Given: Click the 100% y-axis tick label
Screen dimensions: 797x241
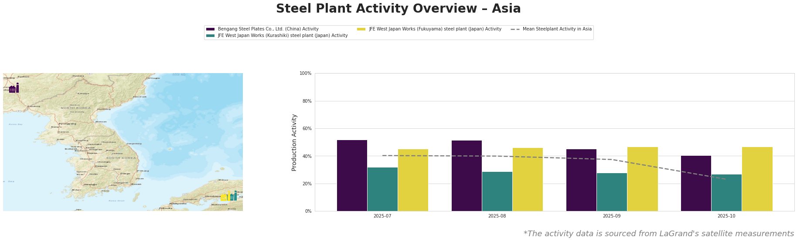Looking at the screenshot, I should pos(306,74).
